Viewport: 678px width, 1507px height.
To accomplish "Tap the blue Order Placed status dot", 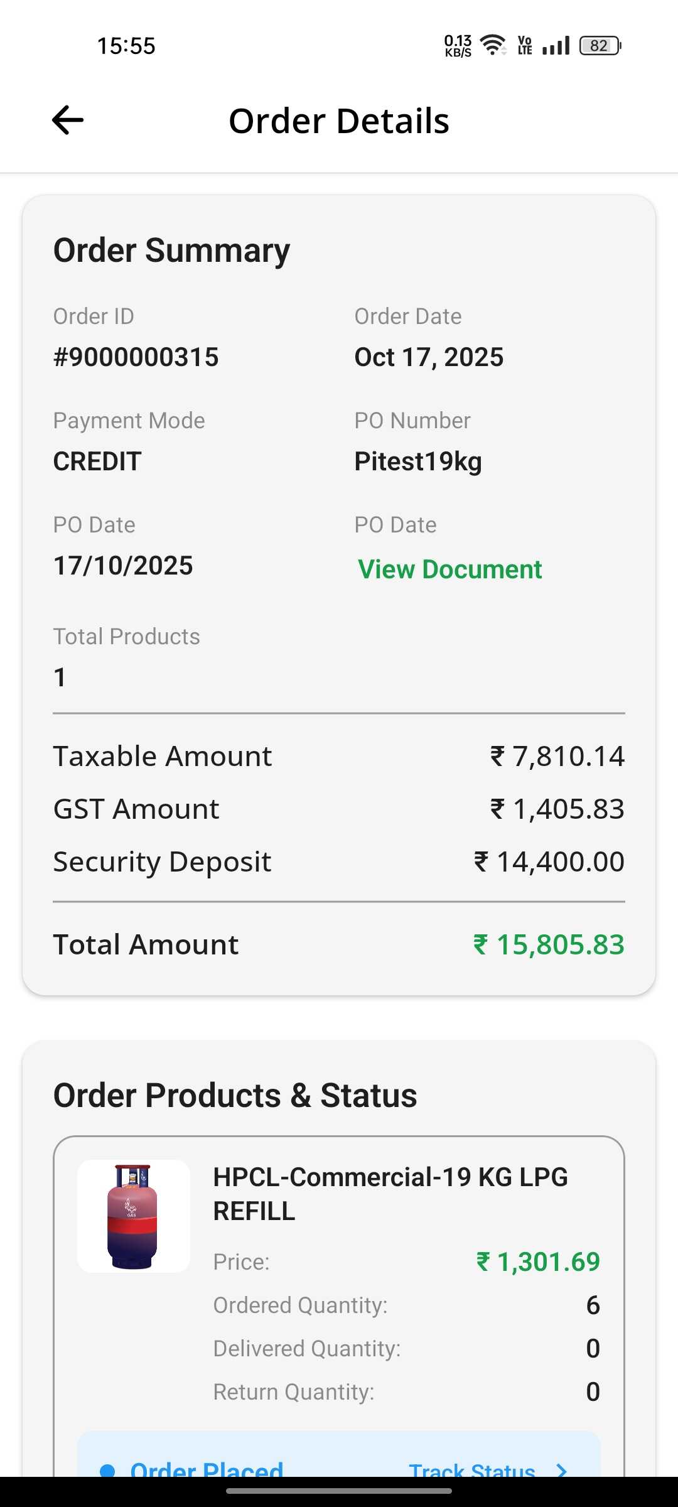I will (x=108, y=1469).
